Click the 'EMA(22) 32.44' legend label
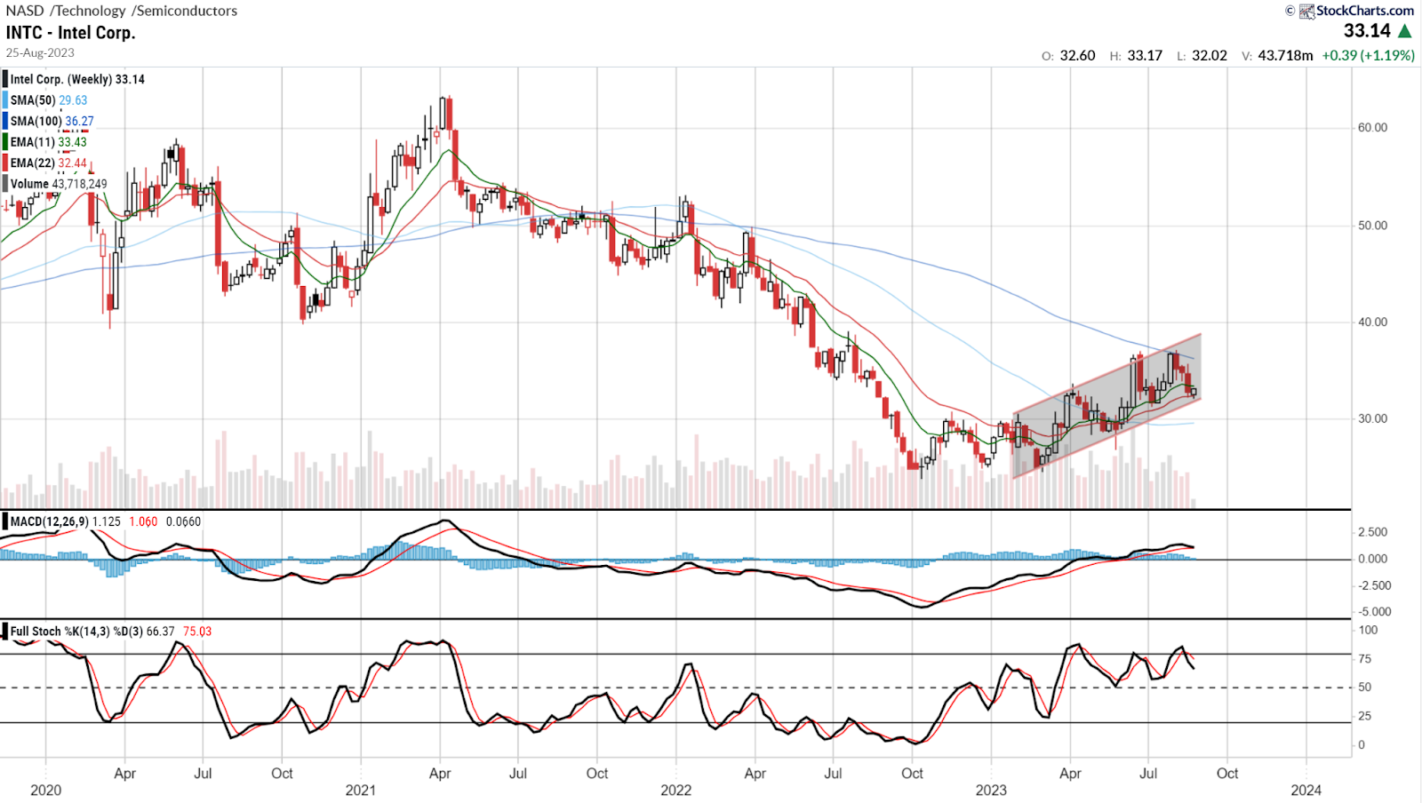 click(49, 163)
